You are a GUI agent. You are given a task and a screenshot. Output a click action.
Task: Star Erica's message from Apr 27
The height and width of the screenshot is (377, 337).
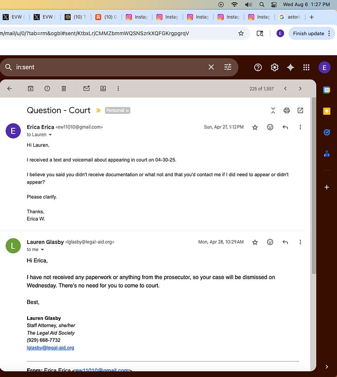[255, 127]
